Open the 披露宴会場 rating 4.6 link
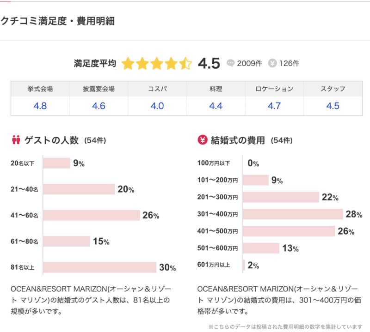 tap(99, 106)
